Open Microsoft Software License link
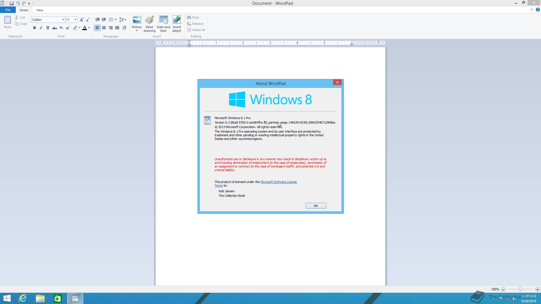The width and height of the screenshot is (541, 304). click(x=278, y=182)
